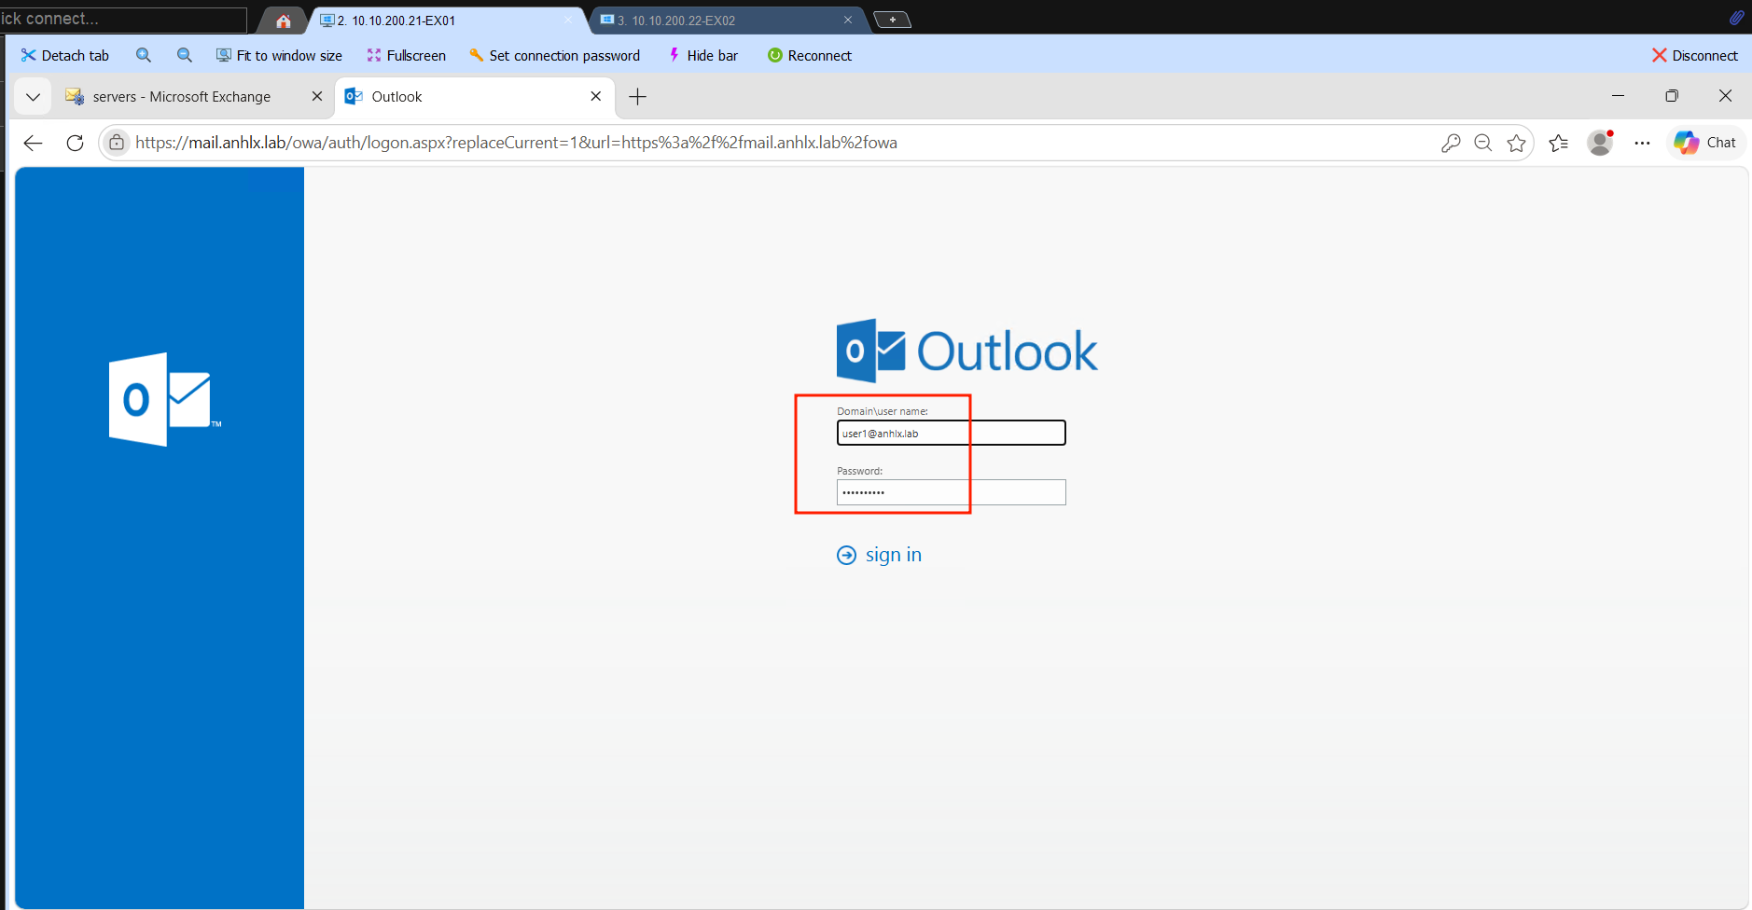Open browser Settings and more menu
Screen dimensions: 1752x910
point(1643,143)
